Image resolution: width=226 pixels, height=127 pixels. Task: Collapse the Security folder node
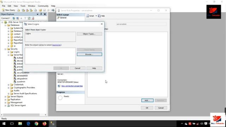(6, 49)
